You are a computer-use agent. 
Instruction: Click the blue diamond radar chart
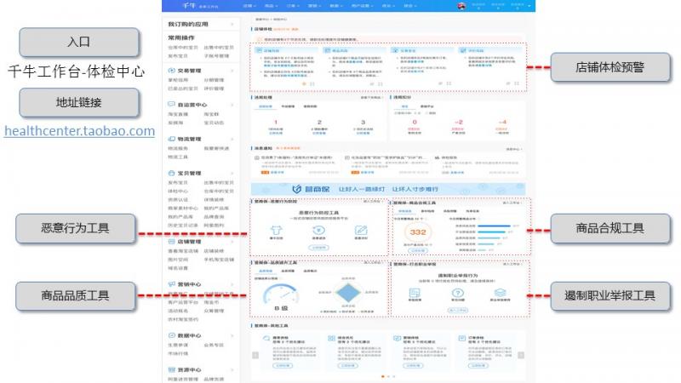[x=348, y=293]
